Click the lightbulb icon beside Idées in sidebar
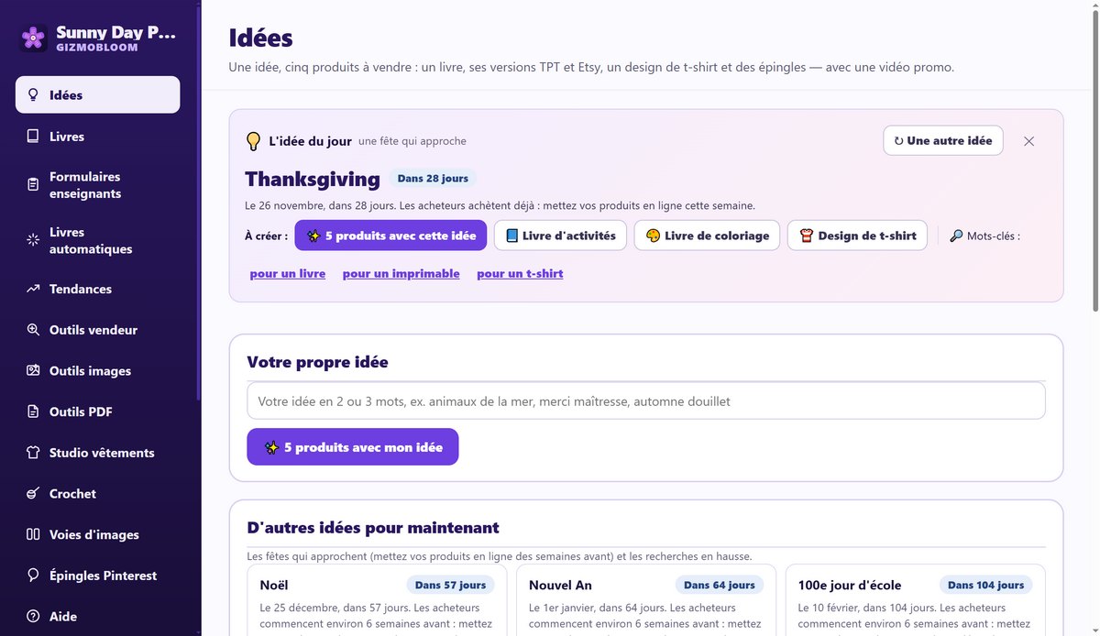The image size is (1100, 636). coord(33,94)
